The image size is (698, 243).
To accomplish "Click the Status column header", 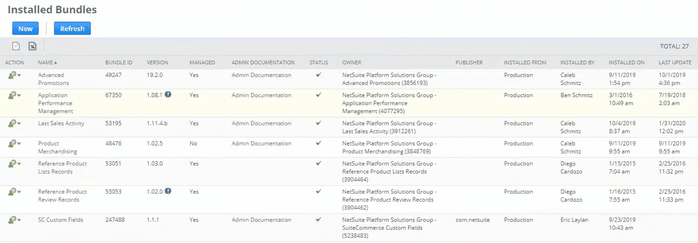I will coord(319,62).
